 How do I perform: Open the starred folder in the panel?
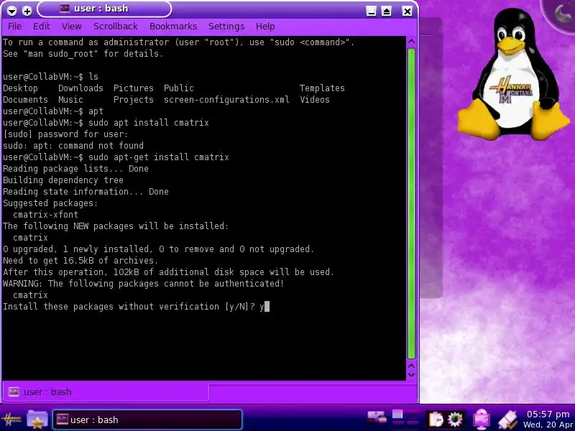37,420
